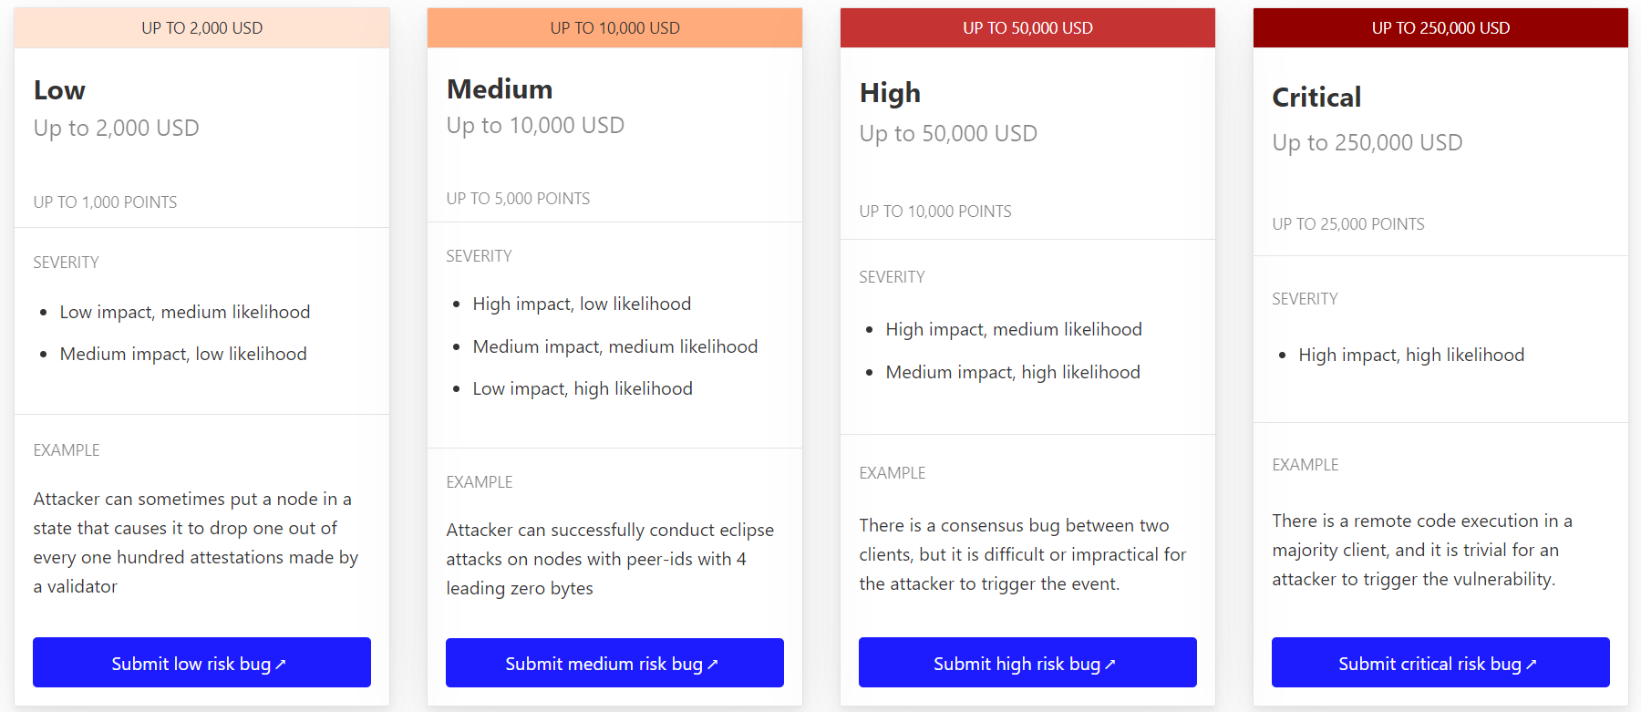Click external-link arrow on high risk button
1641x712 pixels.
1110,665
